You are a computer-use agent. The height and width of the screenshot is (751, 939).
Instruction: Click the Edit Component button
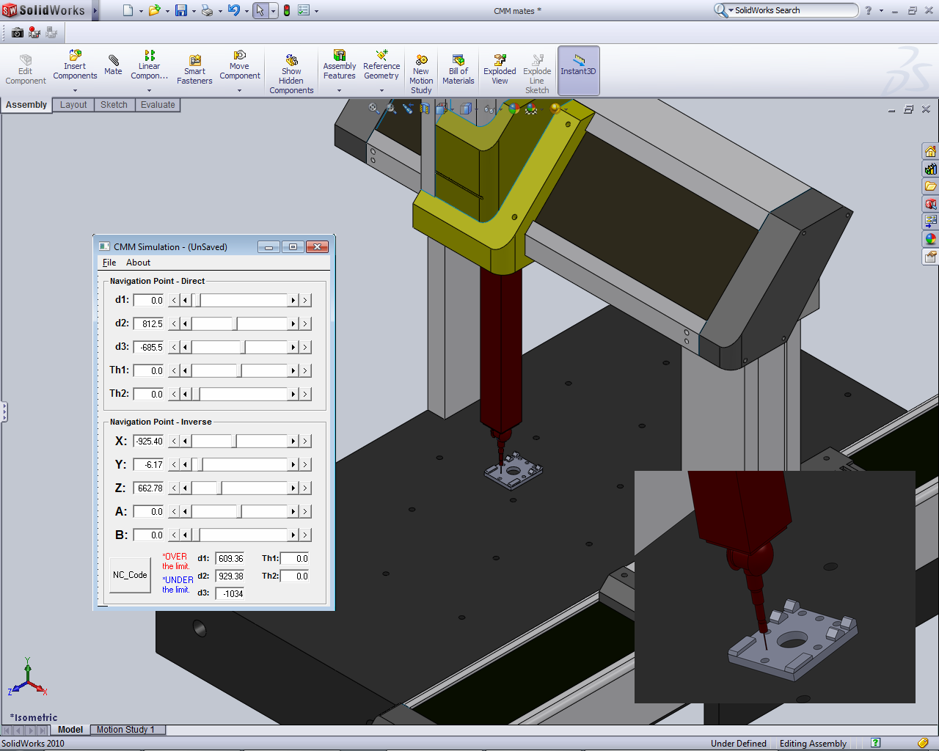click(26, 70)
